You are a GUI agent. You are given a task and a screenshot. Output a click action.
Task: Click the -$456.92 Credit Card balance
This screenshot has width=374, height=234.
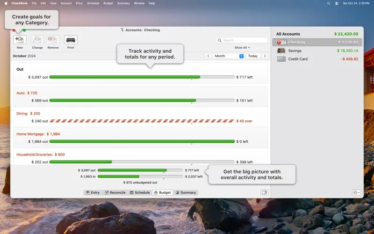[x=349, y=59]
